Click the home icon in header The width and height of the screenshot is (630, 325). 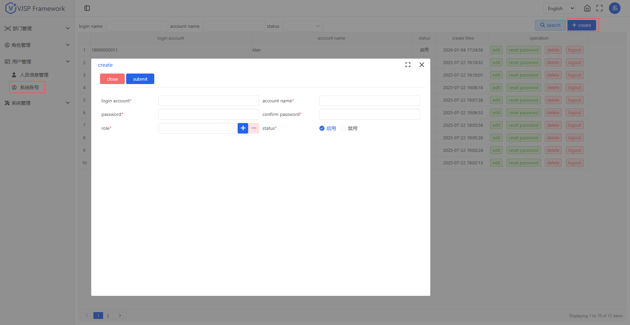tap(587, 8)
